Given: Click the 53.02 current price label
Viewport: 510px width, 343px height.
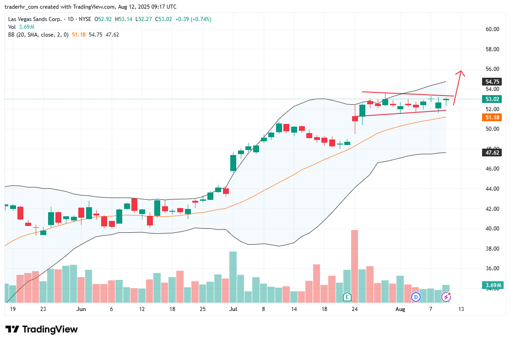Looking at the screenshot, I should point(492,99).
